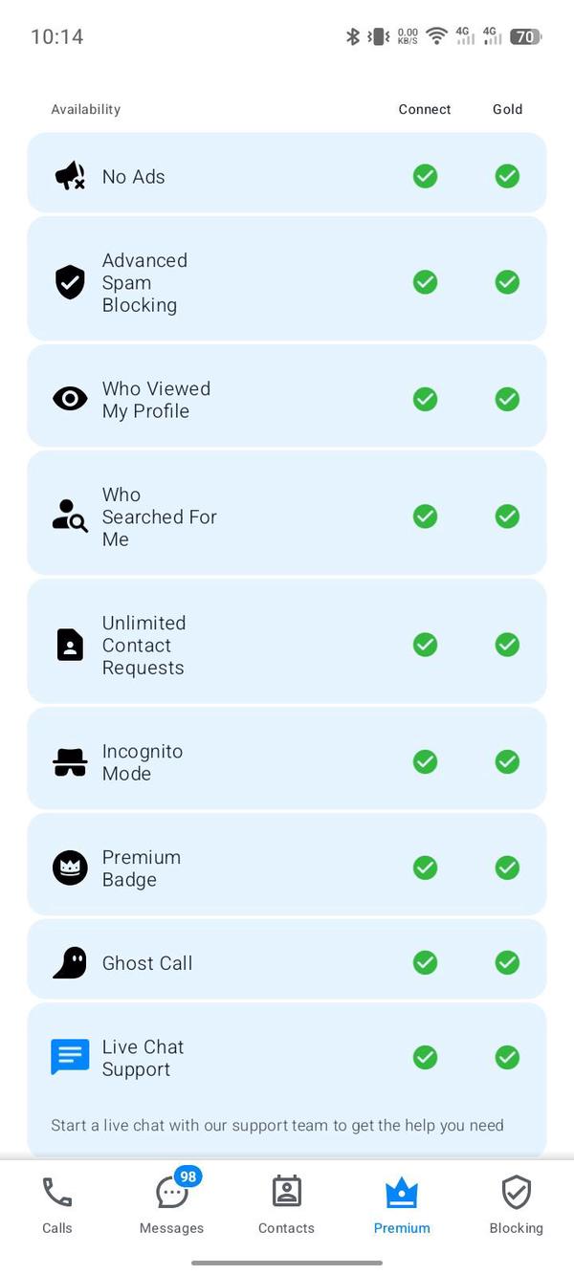Click Connect checkmark for Ghost Call
The width and height of the screenshot is (574, 1275).
(x=425, y=962)
